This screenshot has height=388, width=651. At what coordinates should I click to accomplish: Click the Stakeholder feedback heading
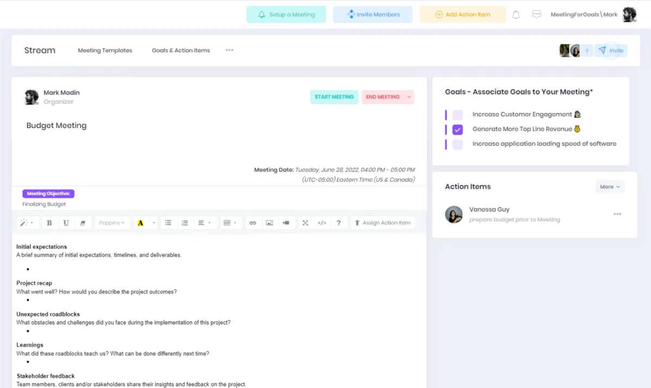point(46,376)
